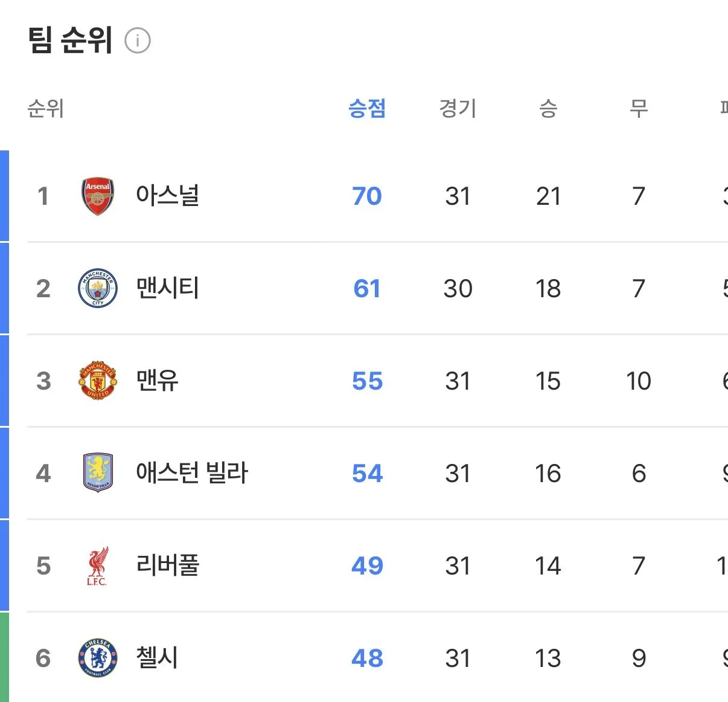Click the 팀 순위 heading

click(71, 40)
